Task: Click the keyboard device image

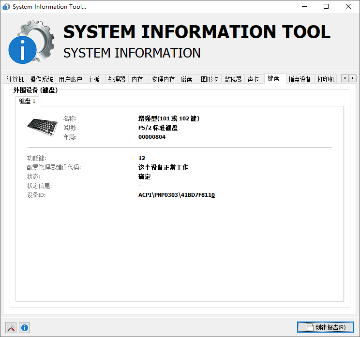Action: point(43,127)
